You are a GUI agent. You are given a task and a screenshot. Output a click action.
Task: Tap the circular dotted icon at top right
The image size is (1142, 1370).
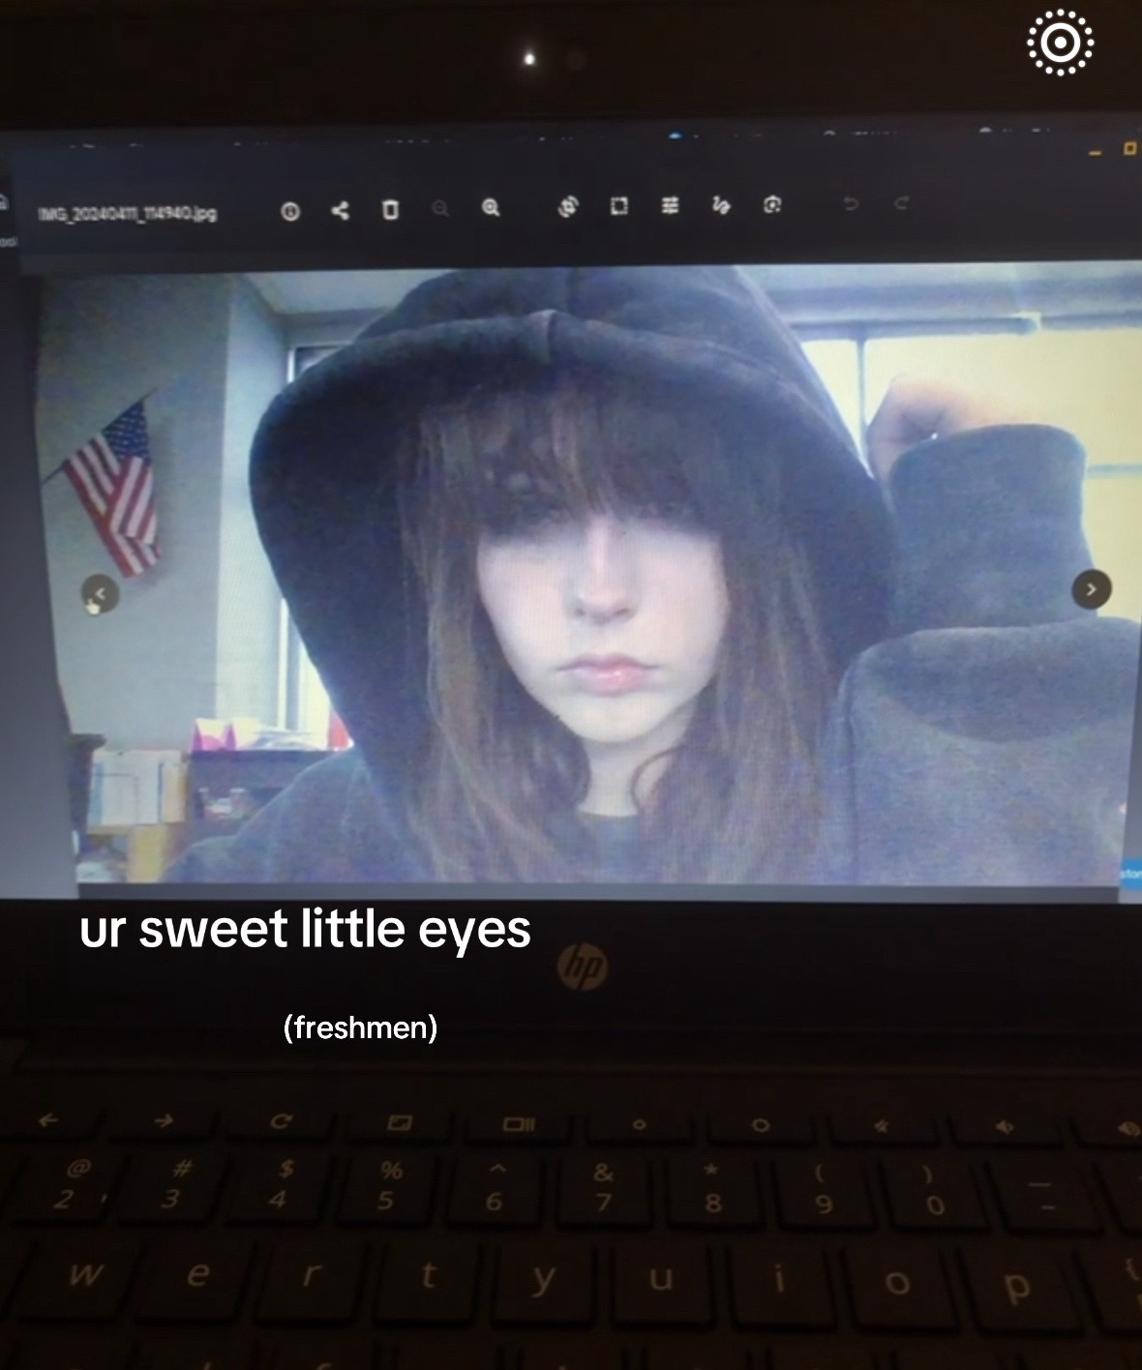pyautogui.click(x=1060, y=43)
